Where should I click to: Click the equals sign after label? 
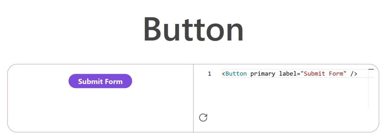coord(299,74)
